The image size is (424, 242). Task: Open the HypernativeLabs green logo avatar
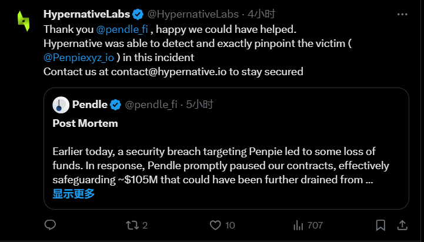click(23, 21)
